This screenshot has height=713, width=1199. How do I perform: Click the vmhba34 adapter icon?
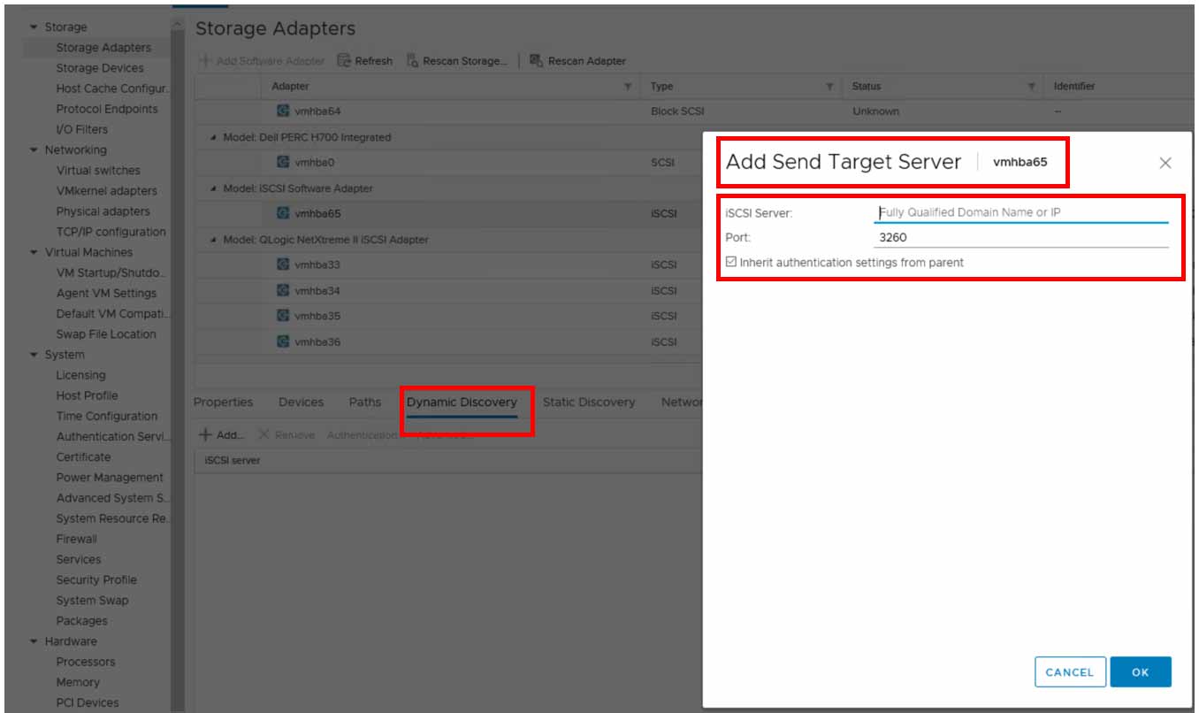coord(283,290)
